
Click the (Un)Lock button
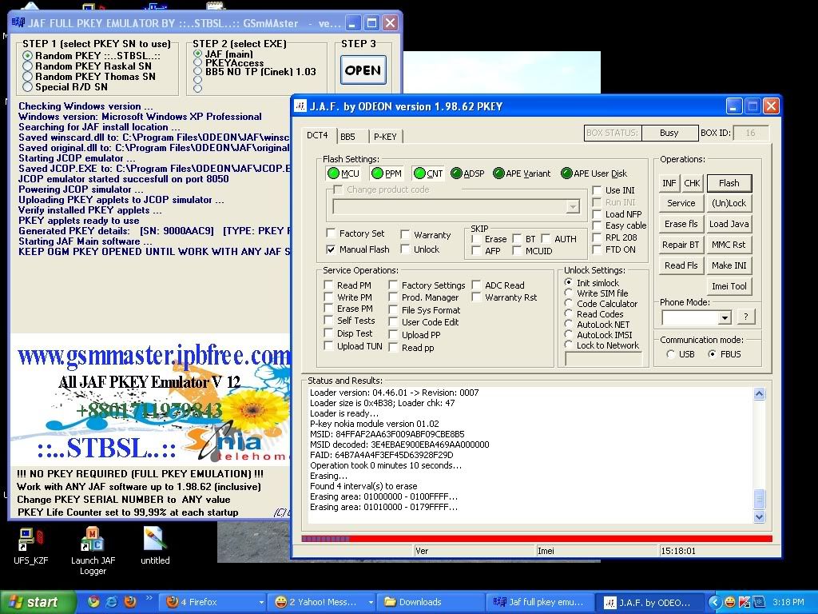729,203
